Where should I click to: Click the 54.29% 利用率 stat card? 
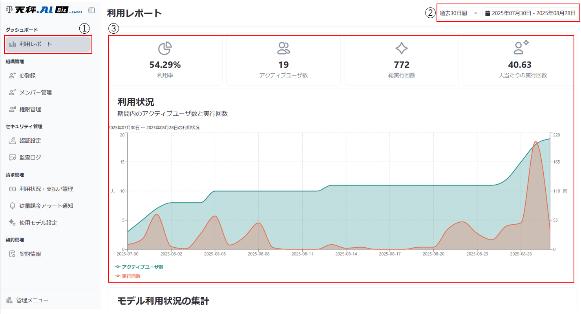coord(165,60)
